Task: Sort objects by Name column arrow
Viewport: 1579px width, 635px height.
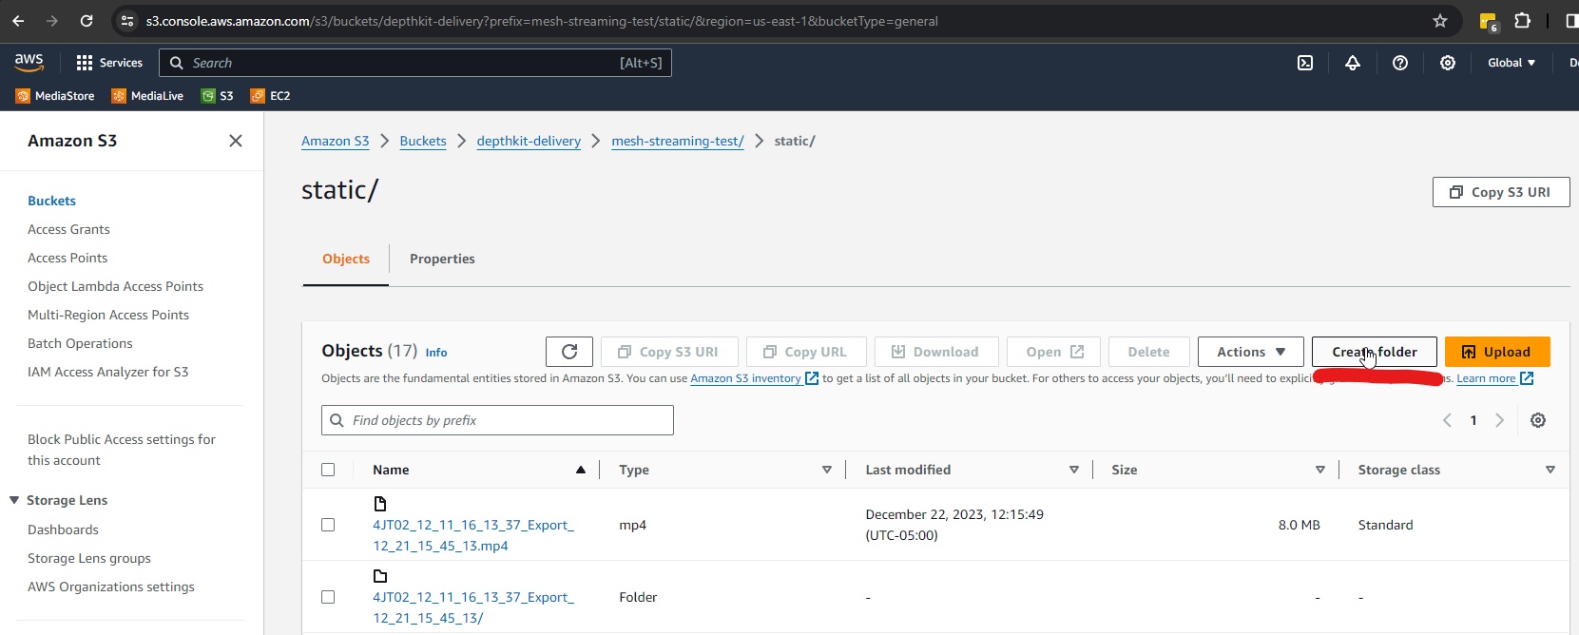Action: [581, 470]
